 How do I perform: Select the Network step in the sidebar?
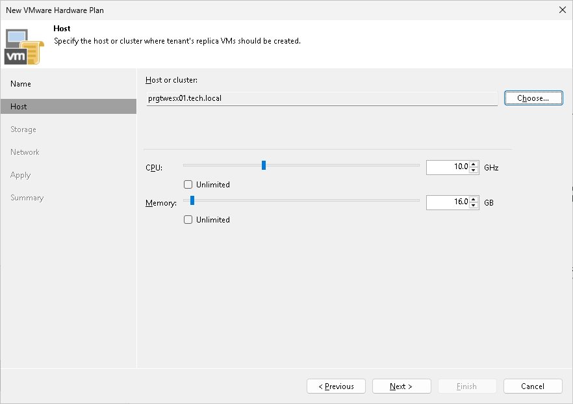[25, 152]
